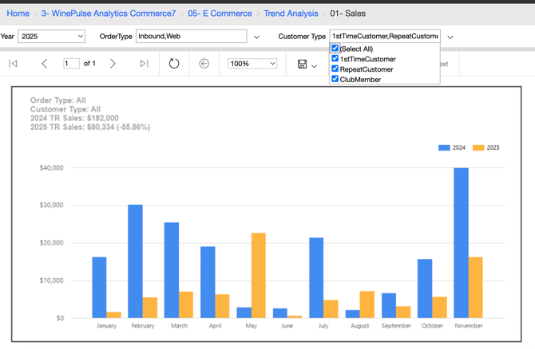Toggle the (Select All) checkbox

[x=335, y=49]
